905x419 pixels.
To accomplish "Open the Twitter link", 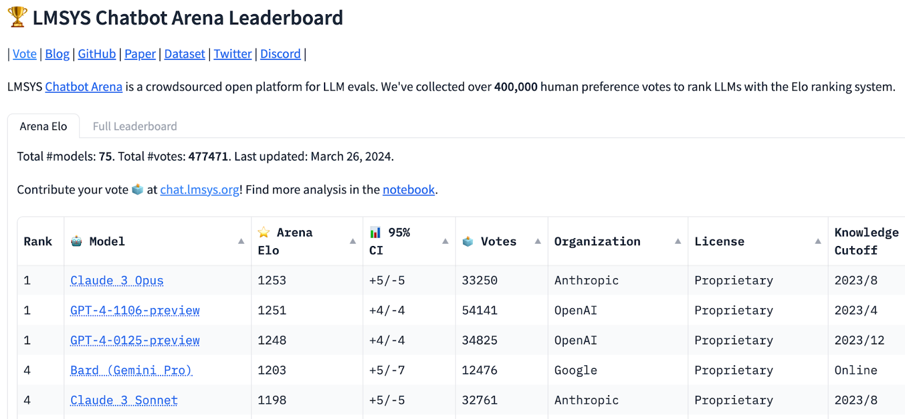I will click(232, 54).
